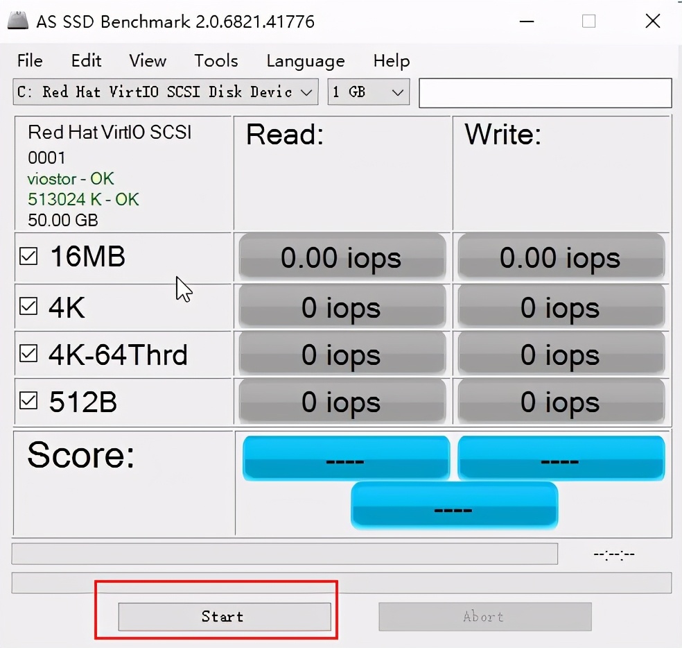
Task: Click the elapsed time --:--:-- label
Action: (x=614, y=554)
